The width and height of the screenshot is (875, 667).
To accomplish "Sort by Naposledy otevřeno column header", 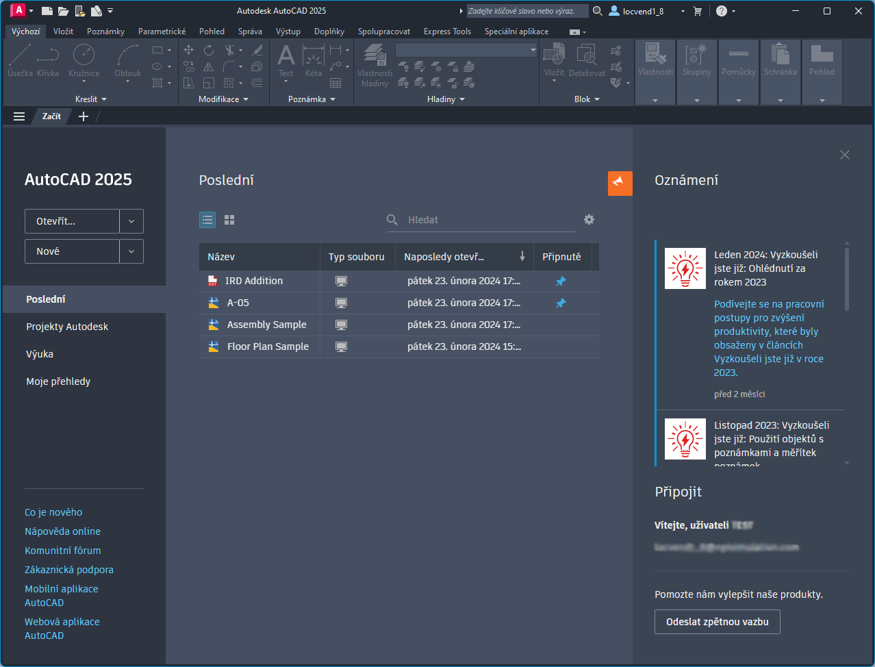I will (464, 257).
